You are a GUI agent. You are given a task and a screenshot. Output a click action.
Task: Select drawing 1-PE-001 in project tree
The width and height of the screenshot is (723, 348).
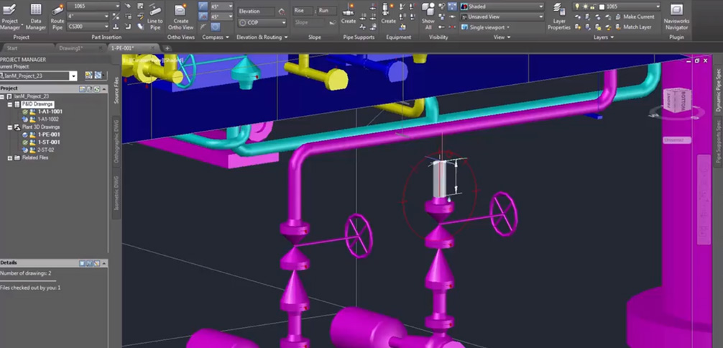(49, 134)
